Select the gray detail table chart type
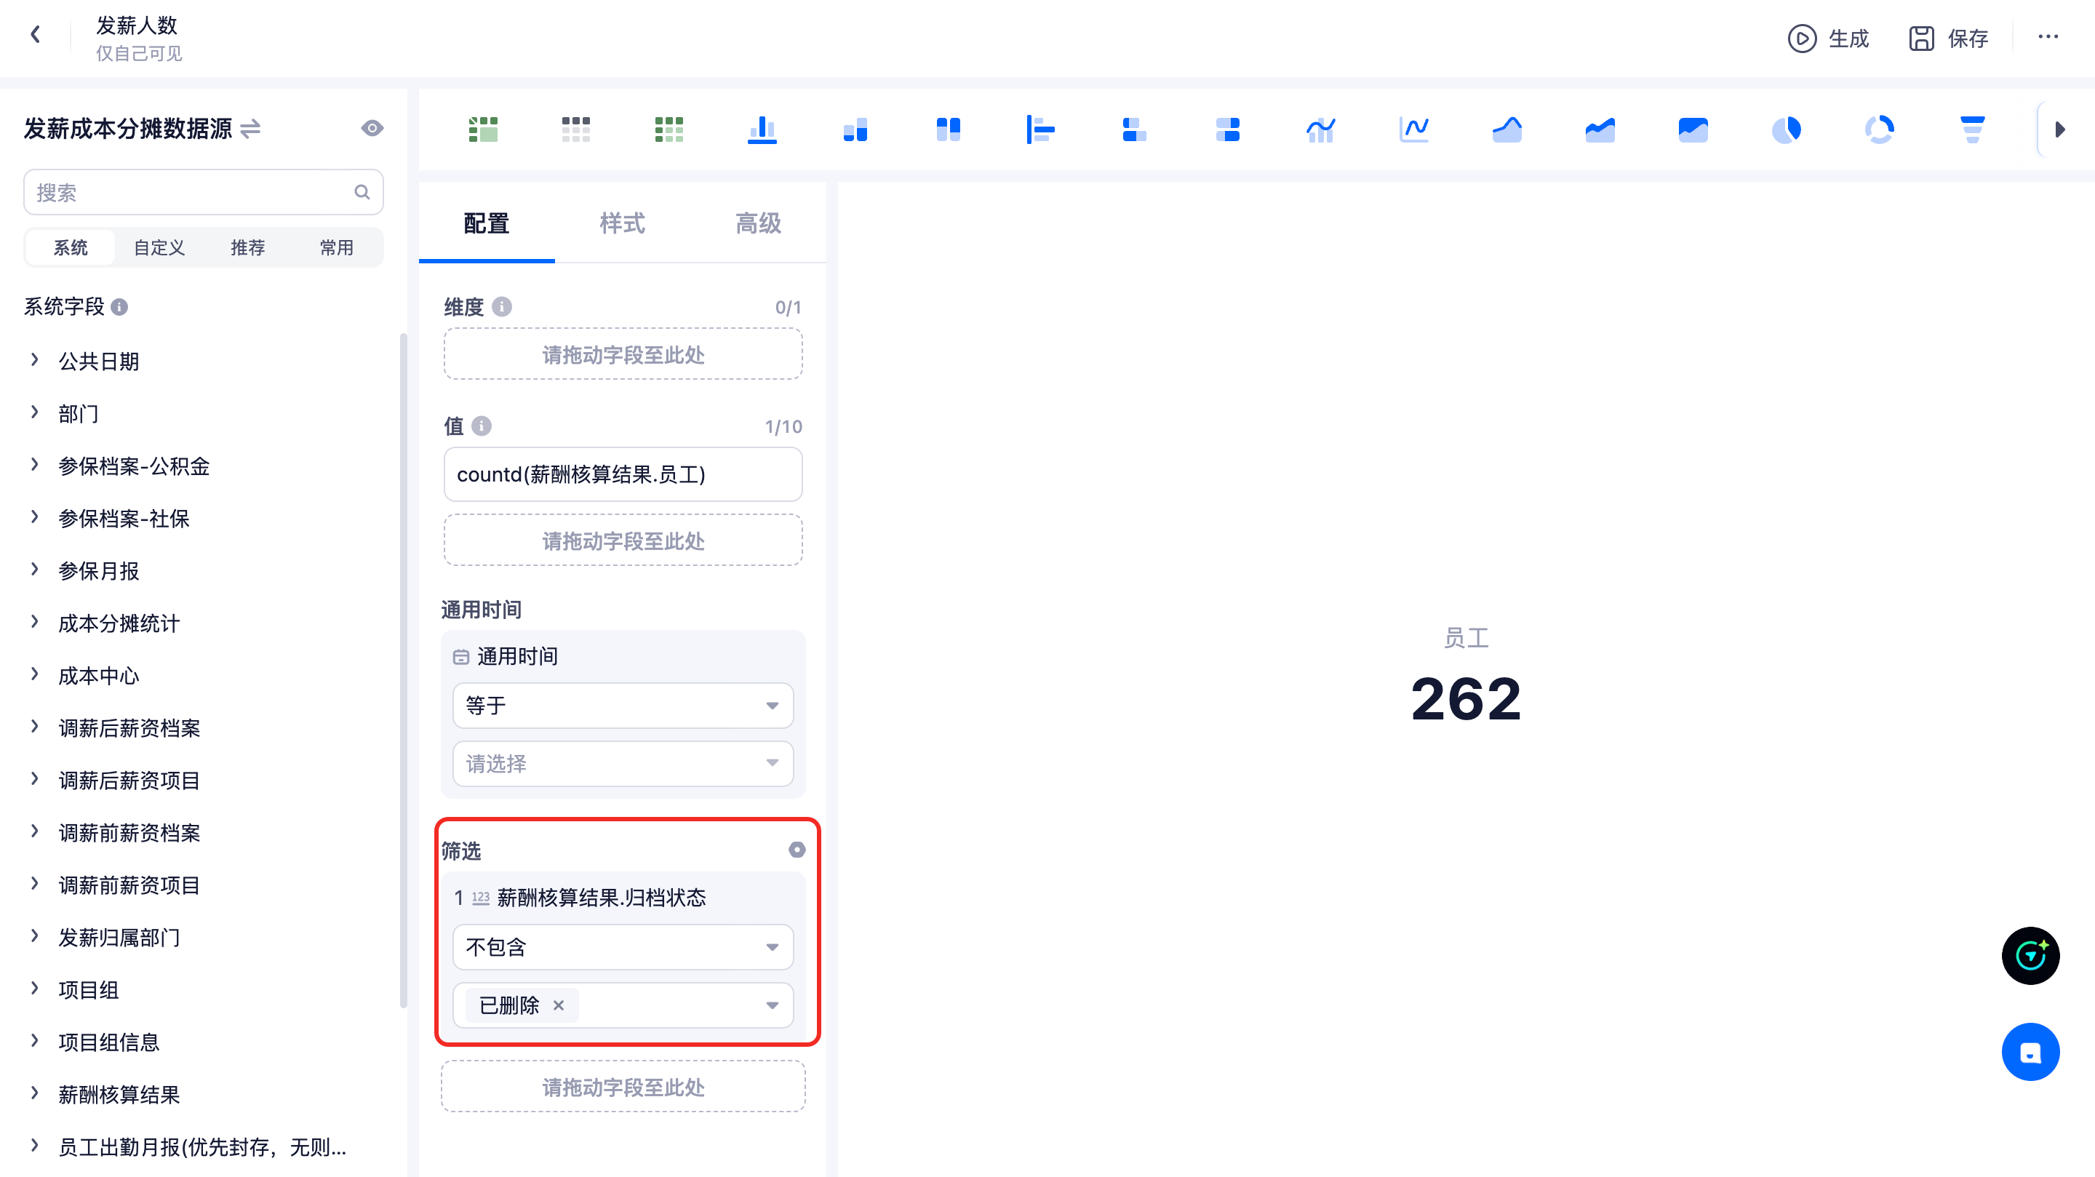2095x1177 pixels. [x=576, y=129]
